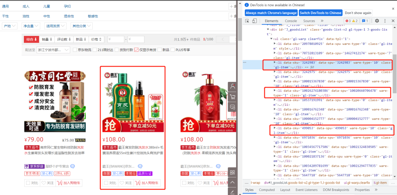Select ul.gl-warp.clearfix in the breadcrumb
This screenshot has width=397, height=195.
(357, 183)
